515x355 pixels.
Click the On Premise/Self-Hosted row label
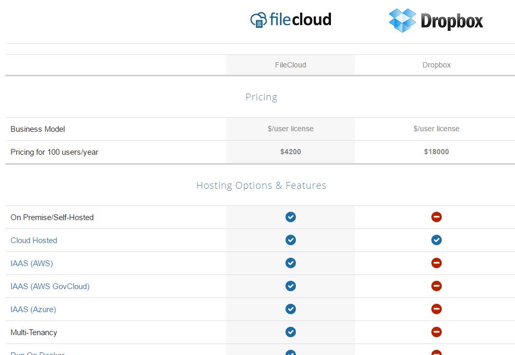52,217
